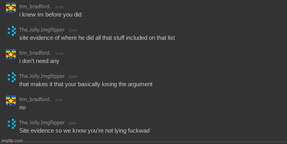The image size is (287, 144).
Task: Click the blue pixel avatar beside "that makes it that"
Action: 12,78
